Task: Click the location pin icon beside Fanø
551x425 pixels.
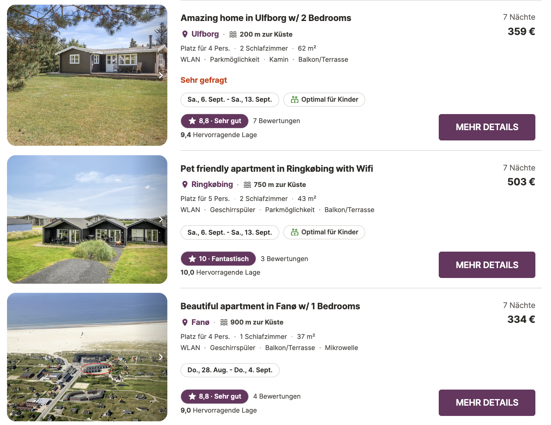Action: (185, 322)
